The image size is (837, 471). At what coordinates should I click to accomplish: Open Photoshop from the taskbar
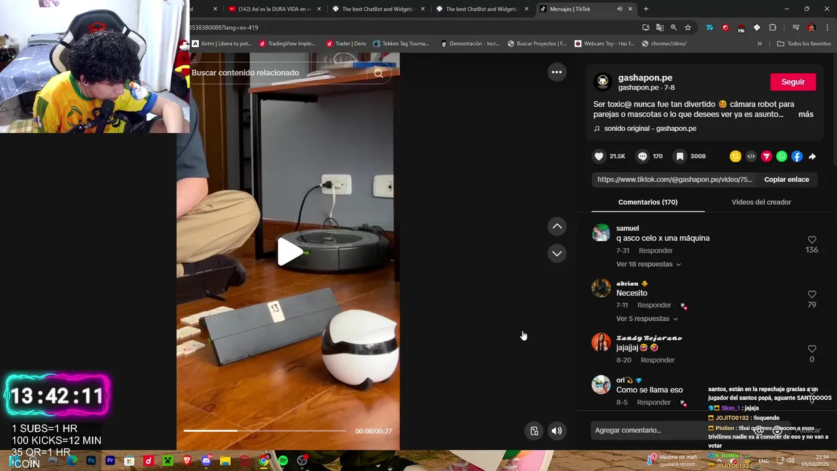tap(91, 461)
